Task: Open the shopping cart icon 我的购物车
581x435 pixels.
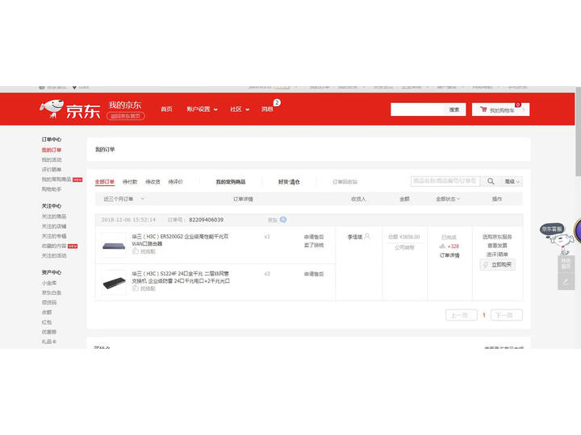Action: pyautogui.click(x=500, y=110)
